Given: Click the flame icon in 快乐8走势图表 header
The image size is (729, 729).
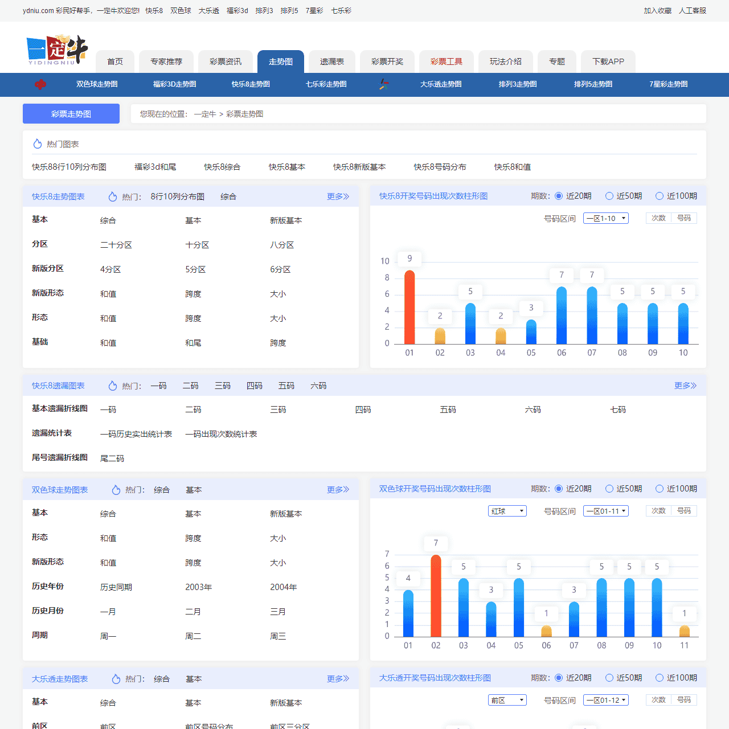Looking at the screenshot, I should tap(113, 196).
